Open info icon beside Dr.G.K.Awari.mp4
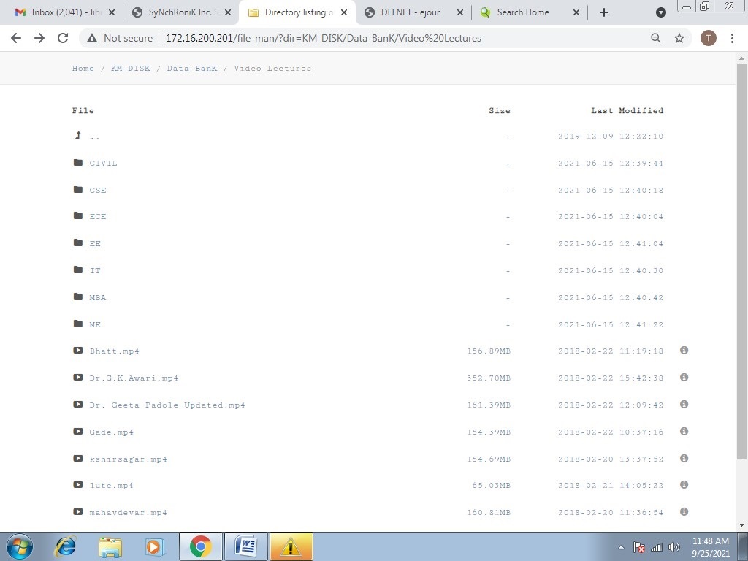The image size is (748, 561). coord(684,378)
